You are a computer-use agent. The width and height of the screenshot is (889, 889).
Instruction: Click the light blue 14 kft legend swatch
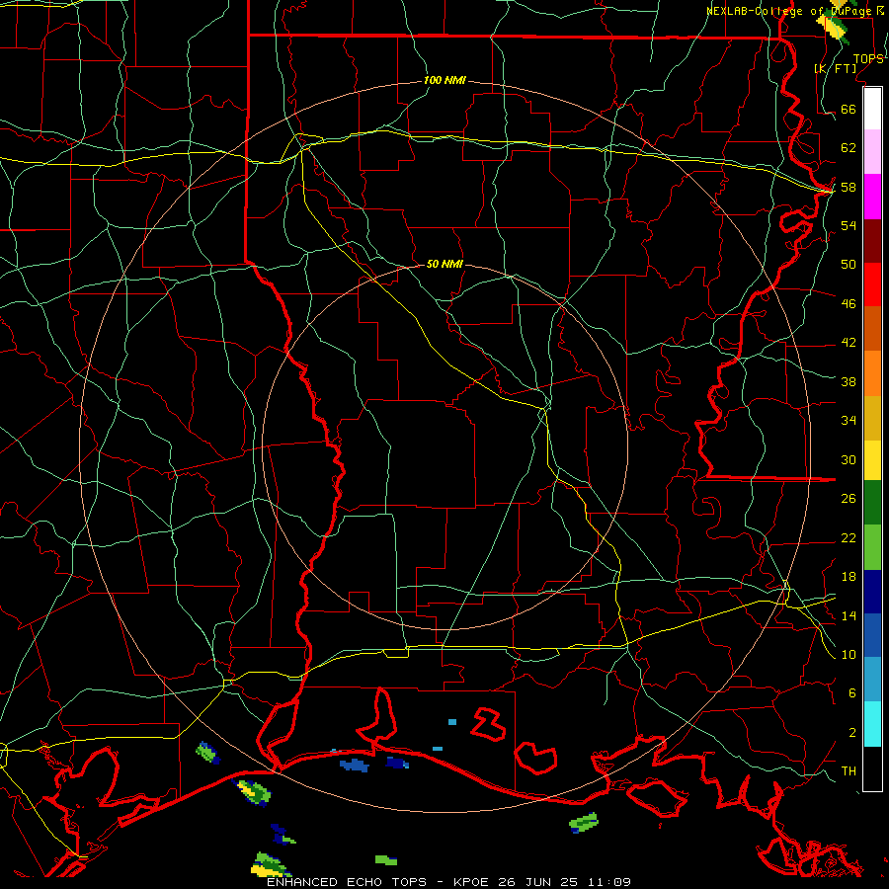tap(872, 680)
